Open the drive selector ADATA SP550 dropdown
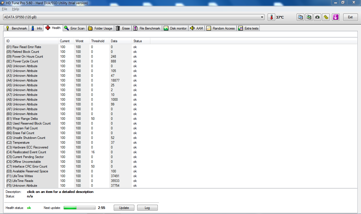 pyautogui.click(x=134, y=17)
